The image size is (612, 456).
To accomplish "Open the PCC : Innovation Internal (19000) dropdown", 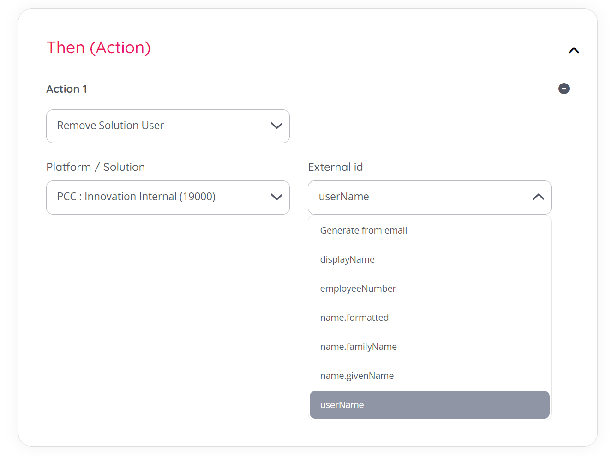I will [157, 197].
